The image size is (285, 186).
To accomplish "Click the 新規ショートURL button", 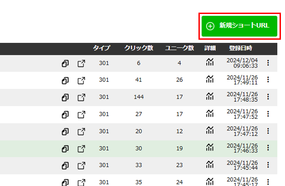I will [239, 26].
